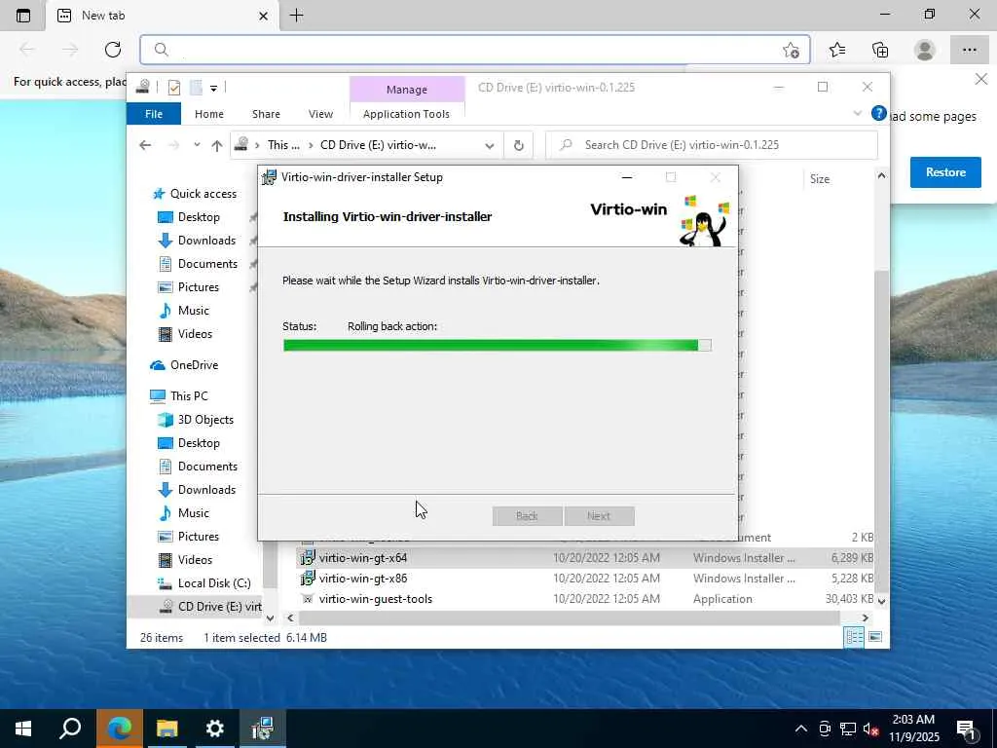Go back in File Explorer
Image resolution: width=997 pixels, height=748 pixels.
coord(145,145)
